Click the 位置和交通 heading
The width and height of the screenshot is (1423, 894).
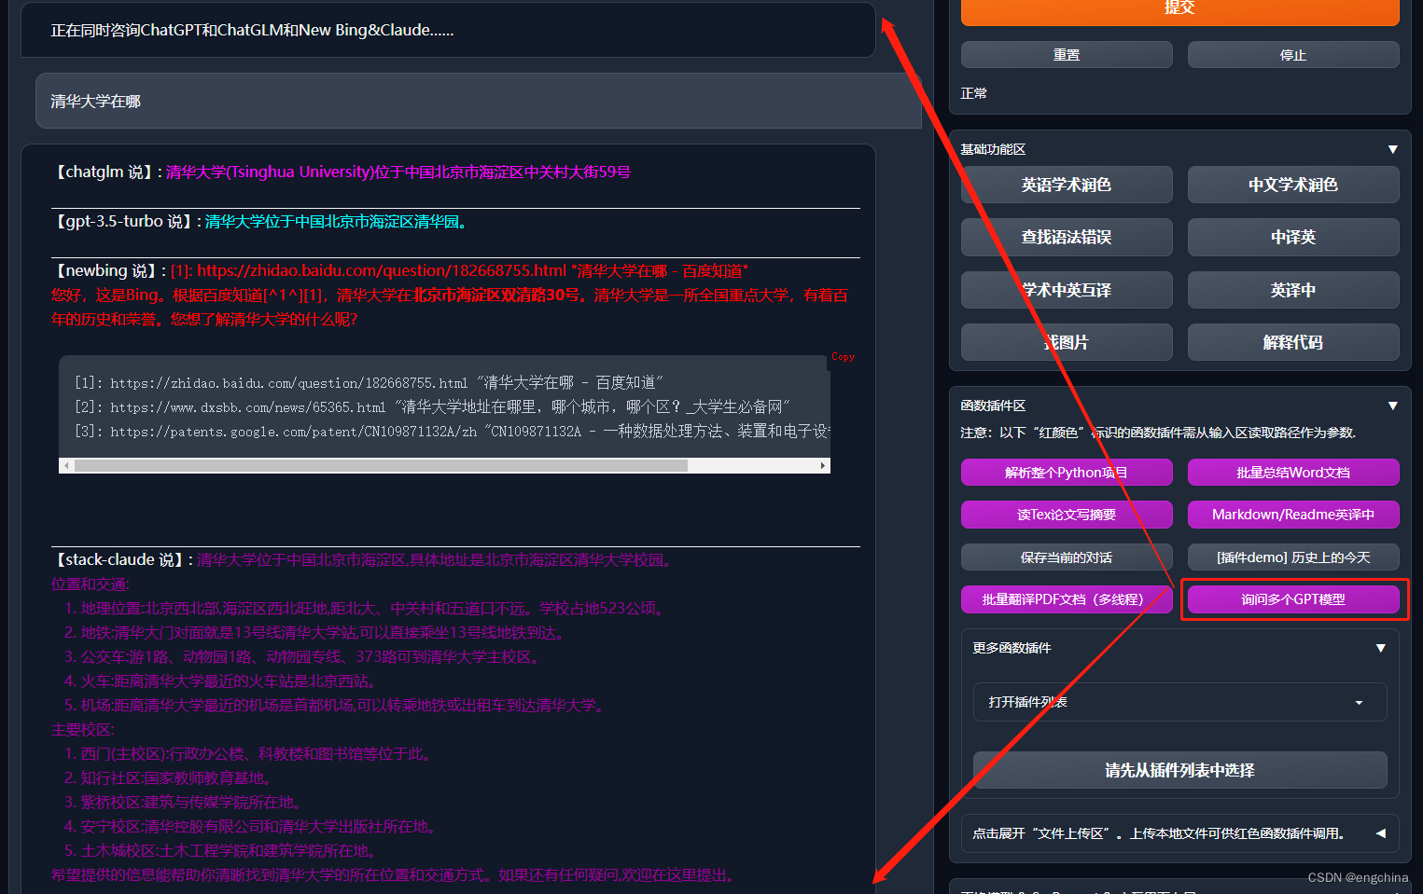tap(91, 584)
